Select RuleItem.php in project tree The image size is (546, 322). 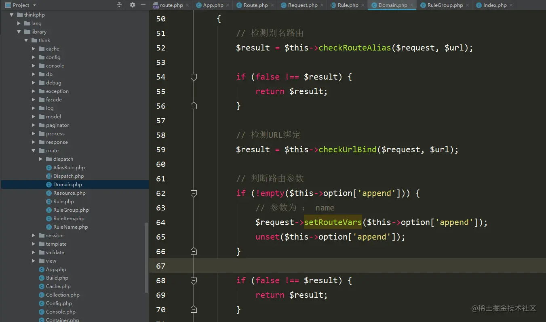click(x=69, y=219)
